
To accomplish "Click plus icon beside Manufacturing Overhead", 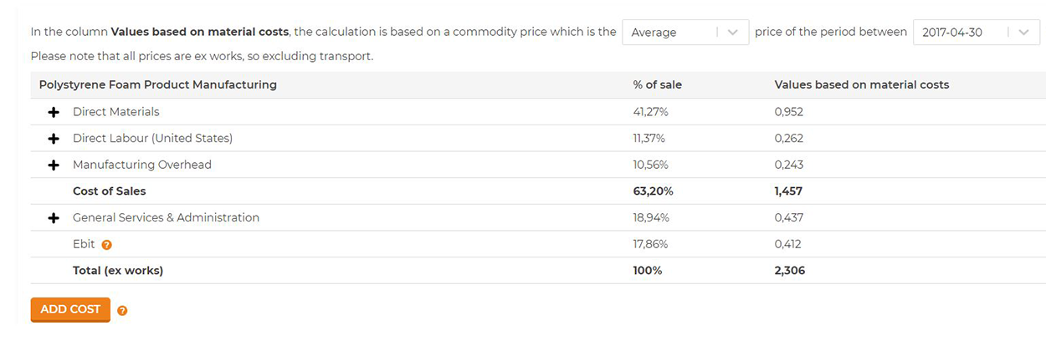I will tap(54, 165).
